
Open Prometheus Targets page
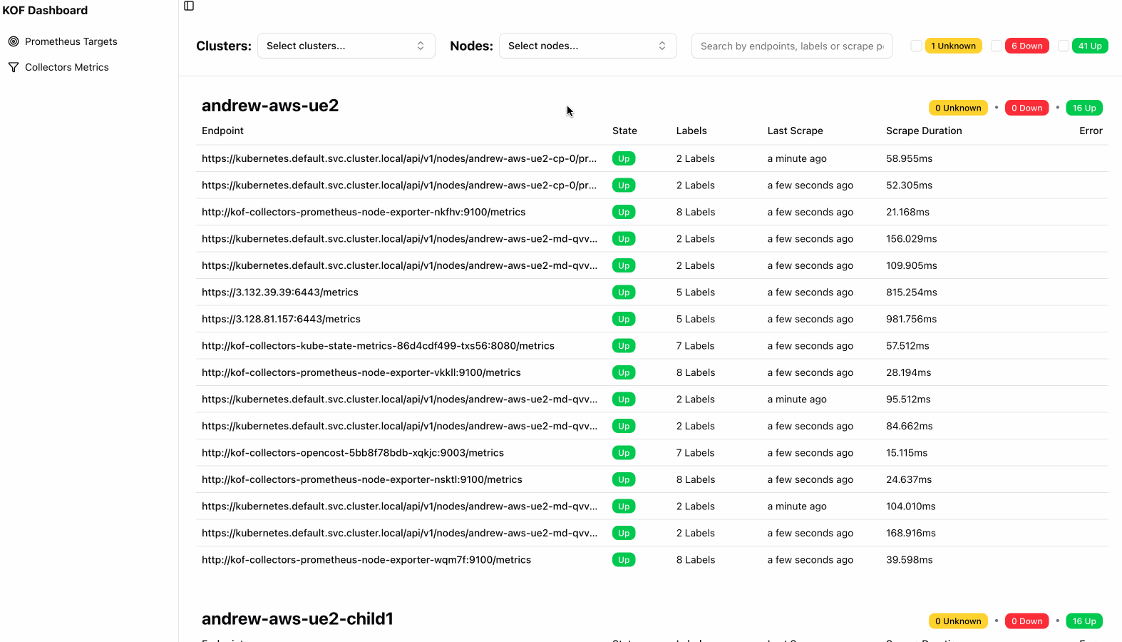point(71,41)
